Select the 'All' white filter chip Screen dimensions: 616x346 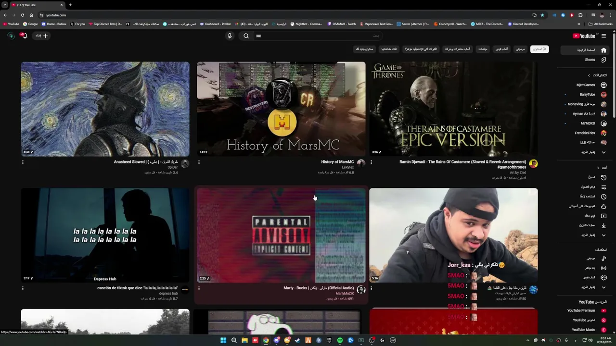[539, 49]
